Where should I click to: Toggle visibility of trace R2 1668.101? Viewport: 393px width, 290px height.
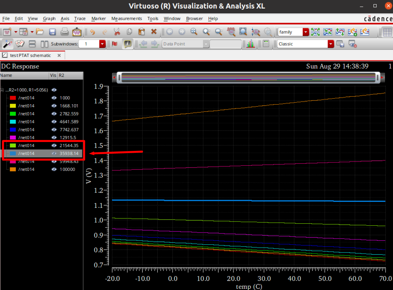coord(54,106)
